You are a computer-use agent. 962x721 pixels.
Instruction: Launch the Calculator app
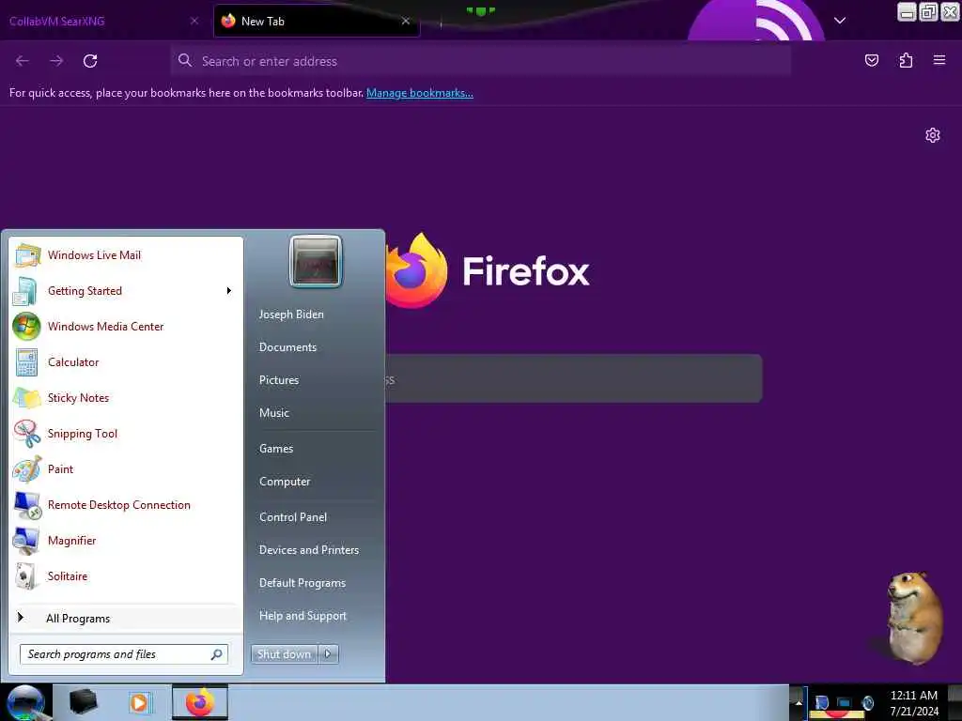point(126,361)
